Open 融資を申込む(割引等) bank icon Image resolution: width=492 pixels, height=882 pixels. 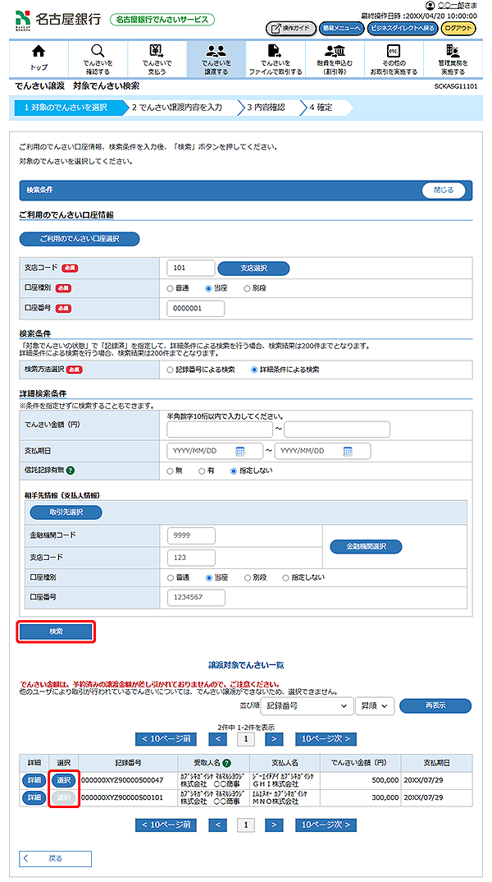[x=335, y=52]
